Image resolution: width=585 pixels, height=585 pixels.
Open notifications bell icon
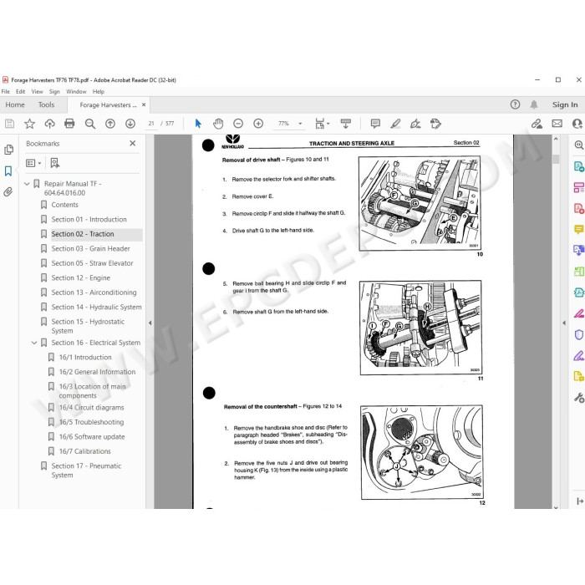pyautogui.click(x=534, y=104)
